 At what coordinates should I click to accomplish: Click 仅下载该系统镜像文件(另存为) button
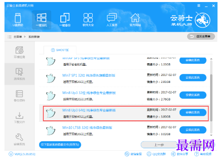tap(60, 145)
